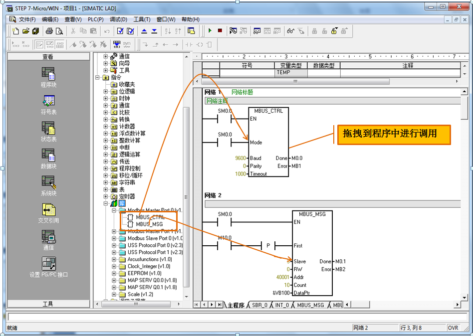Expand the 比较 instruction folder

click(106, 112)
